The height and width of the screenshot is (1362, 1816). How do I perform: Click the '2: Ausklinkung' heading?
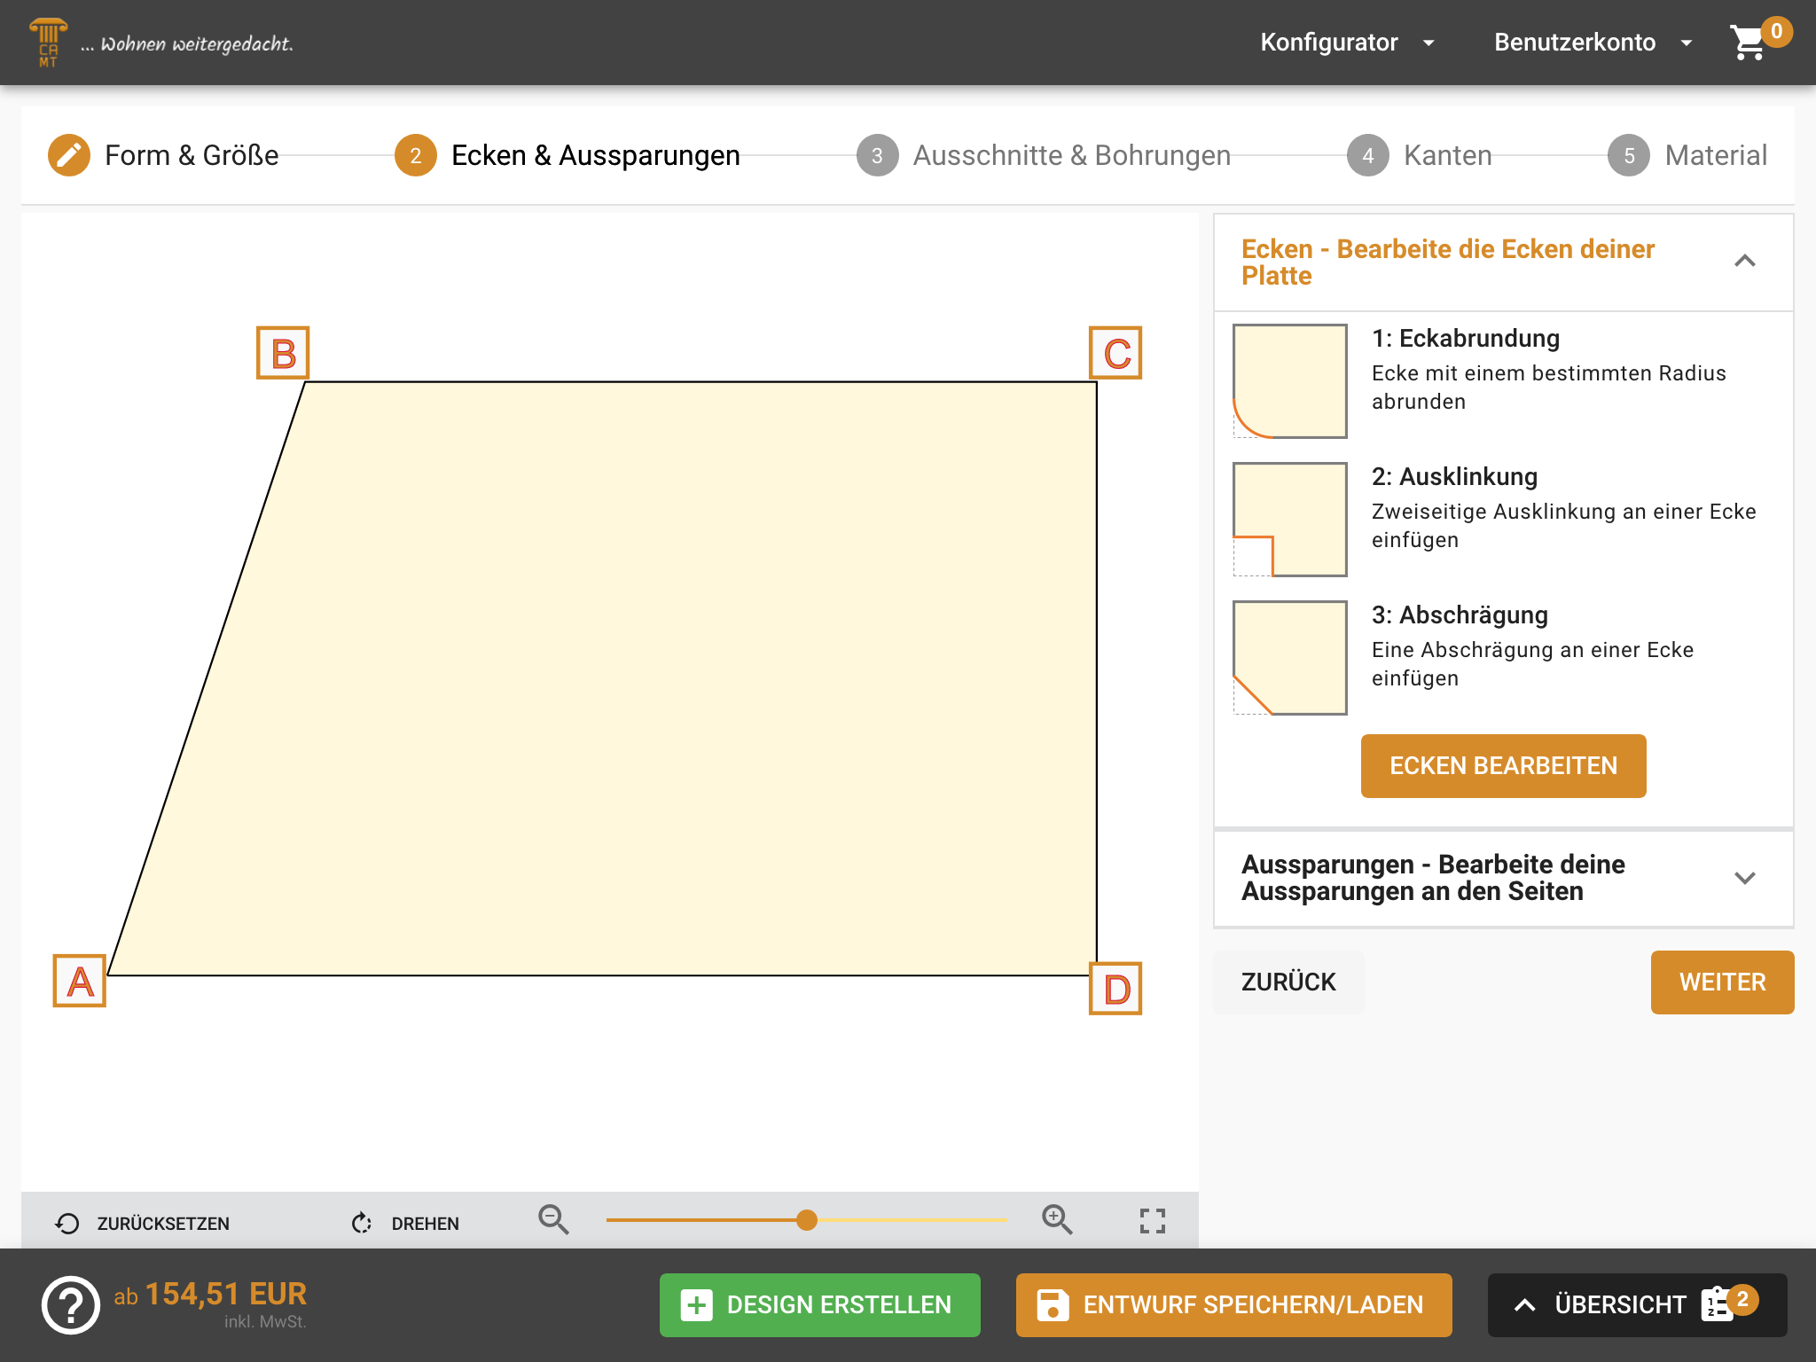[1454, 476]
